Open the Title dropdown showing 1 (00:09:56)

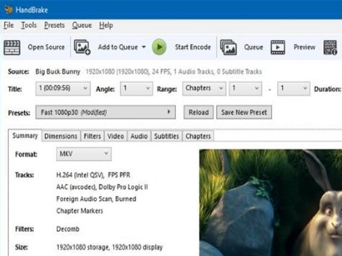(63, 89)
